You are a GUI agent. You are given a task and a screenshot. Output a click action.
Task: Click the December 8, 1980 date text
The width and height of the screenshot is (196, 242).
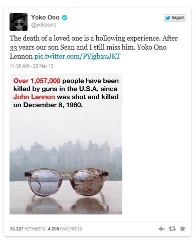(53, 105)
